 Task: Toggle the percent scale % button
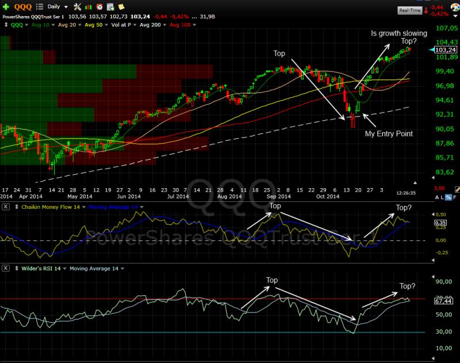[448, 197]
